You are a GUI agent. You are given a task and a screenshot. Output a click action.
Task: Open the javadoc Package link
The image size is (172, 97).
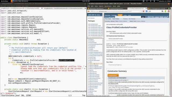tap(114, 15)
